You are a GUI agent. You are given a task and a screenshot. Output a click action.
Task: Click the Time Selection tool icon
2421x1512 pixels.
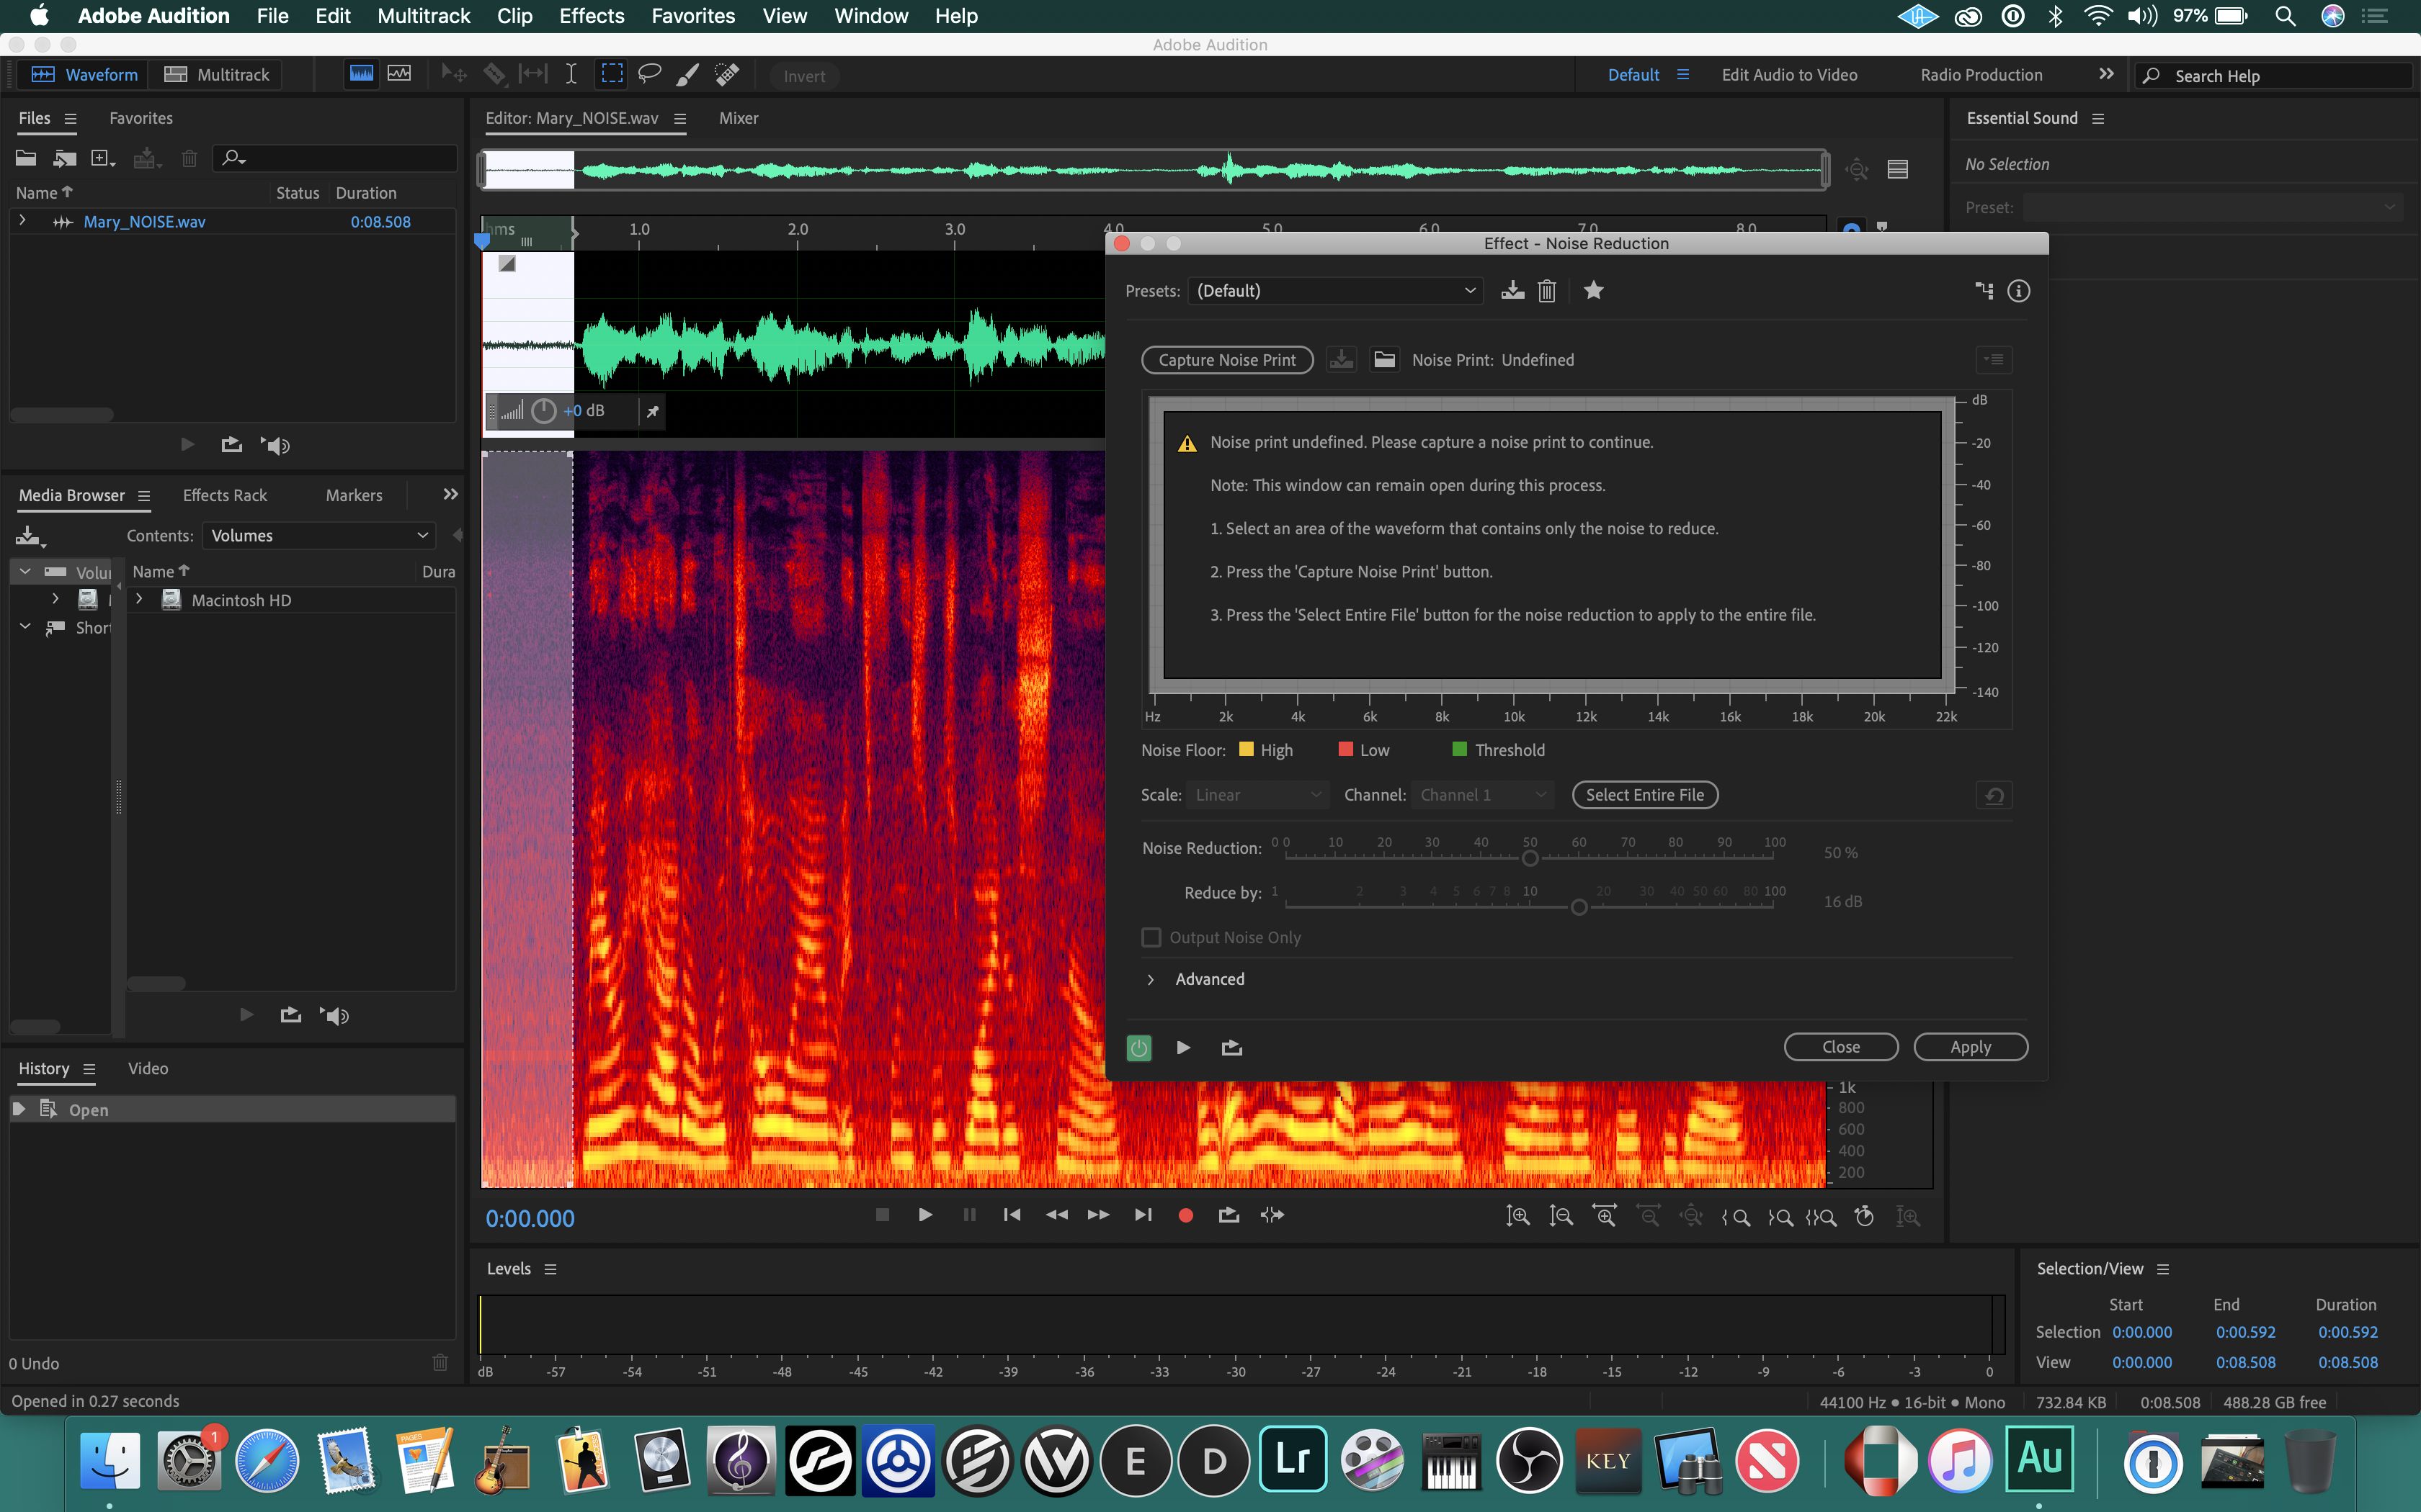tap(569, 73)
